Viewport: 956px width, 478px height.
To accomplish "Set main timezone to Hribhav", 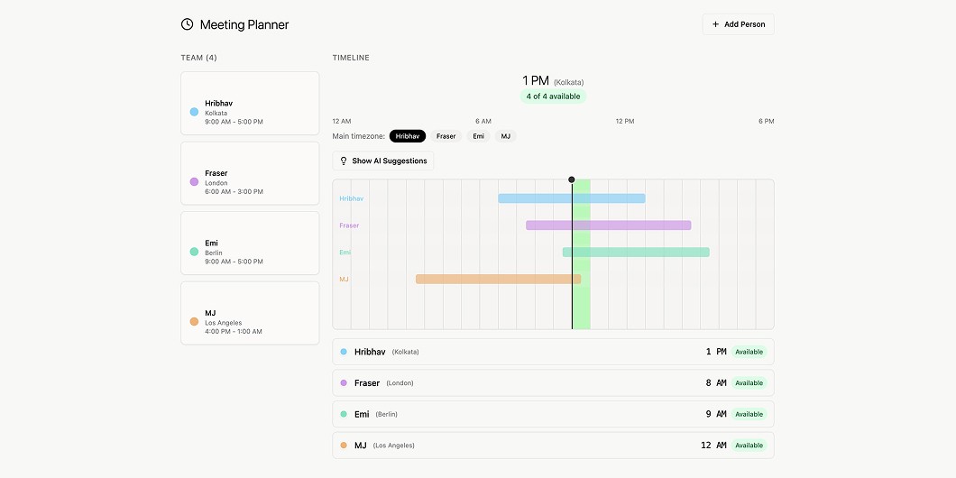I will click(x=408, y=136).
